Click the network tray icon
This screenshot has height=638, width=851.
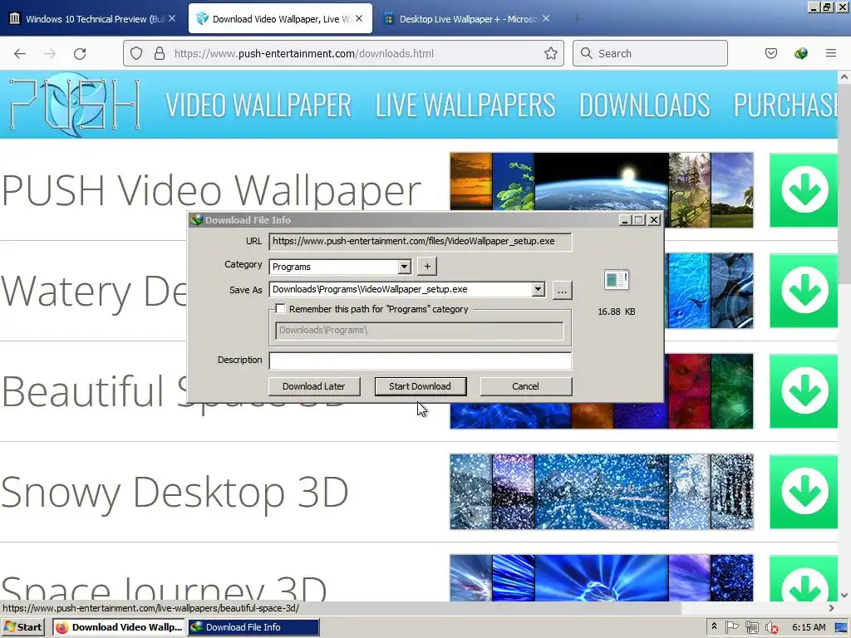tap(751, 627)
